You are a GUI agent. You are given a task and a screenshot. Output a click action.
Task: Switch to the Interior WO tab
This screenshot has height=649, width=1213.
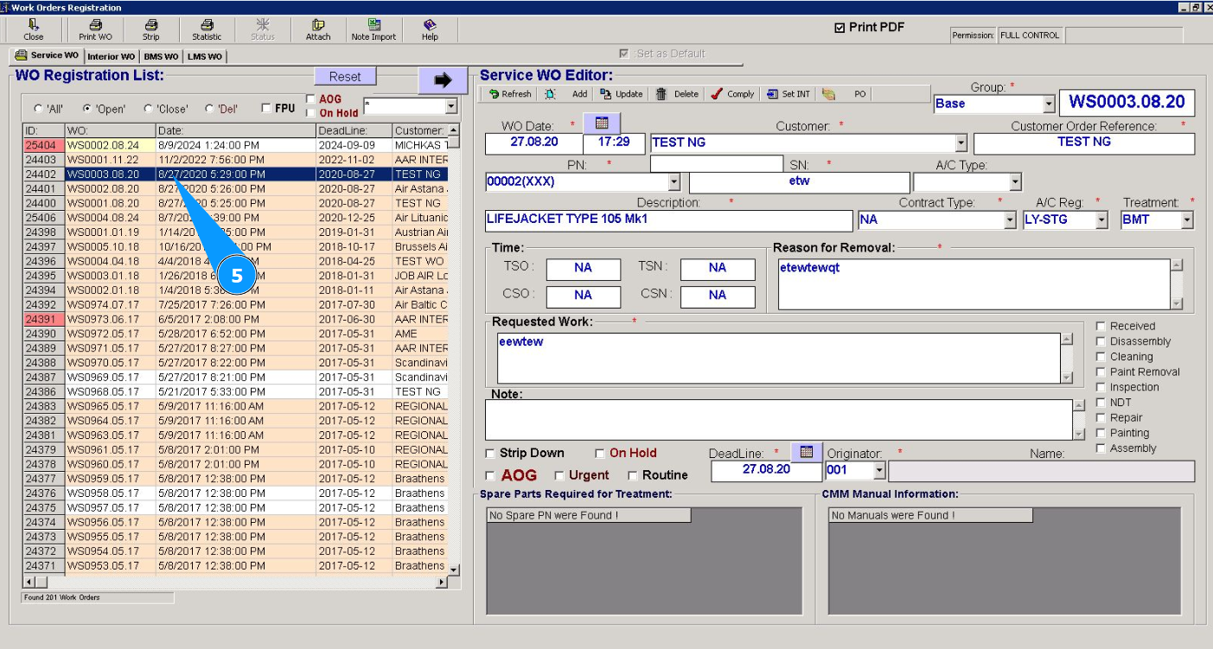coord(111,57)
